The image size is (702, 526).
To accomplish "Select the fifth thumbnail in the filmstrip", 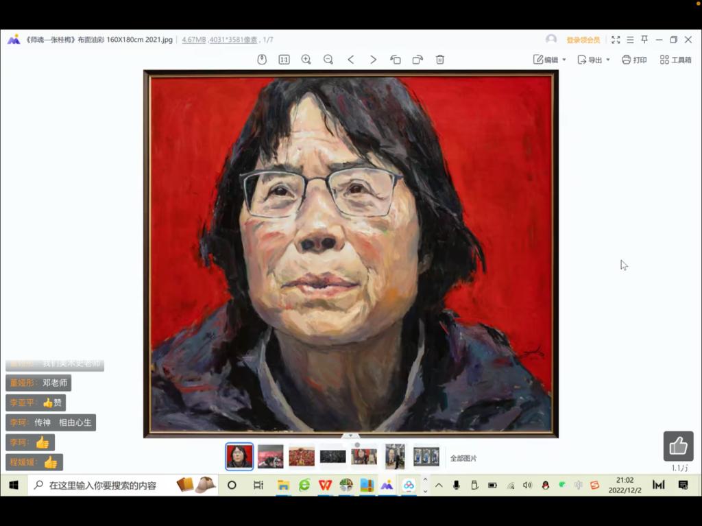I will [x=364, y=457].
